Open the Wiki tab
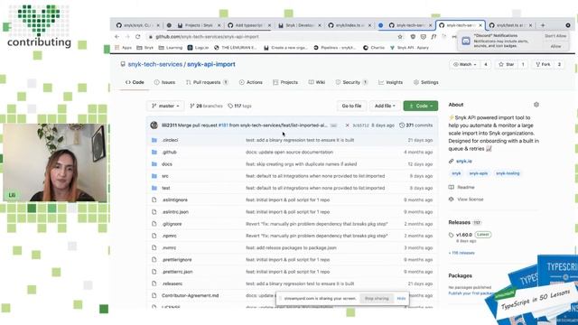 [317, 82]
